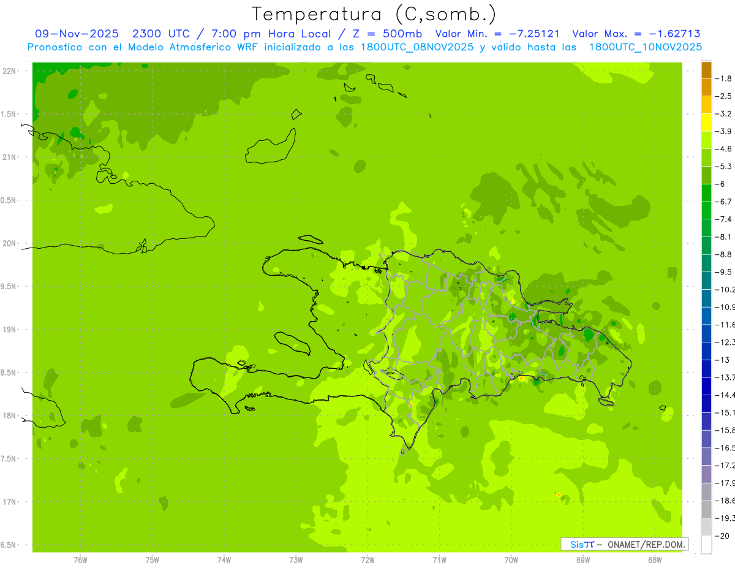
Task: Click the '1800UTC_08NOV2025' initialization time text
Action: click(x=418, y=47)
